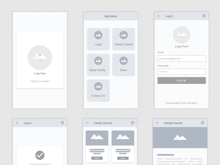220x165 pixels.
Task: Click 'Family Council' title on detail screen
Action: [x=173, y=123]
